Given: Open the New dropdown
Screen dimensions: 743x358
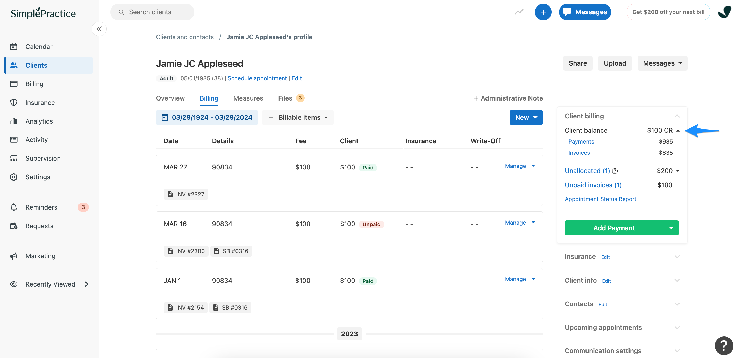Looking at the screenshot, I should tap(526, 117).
